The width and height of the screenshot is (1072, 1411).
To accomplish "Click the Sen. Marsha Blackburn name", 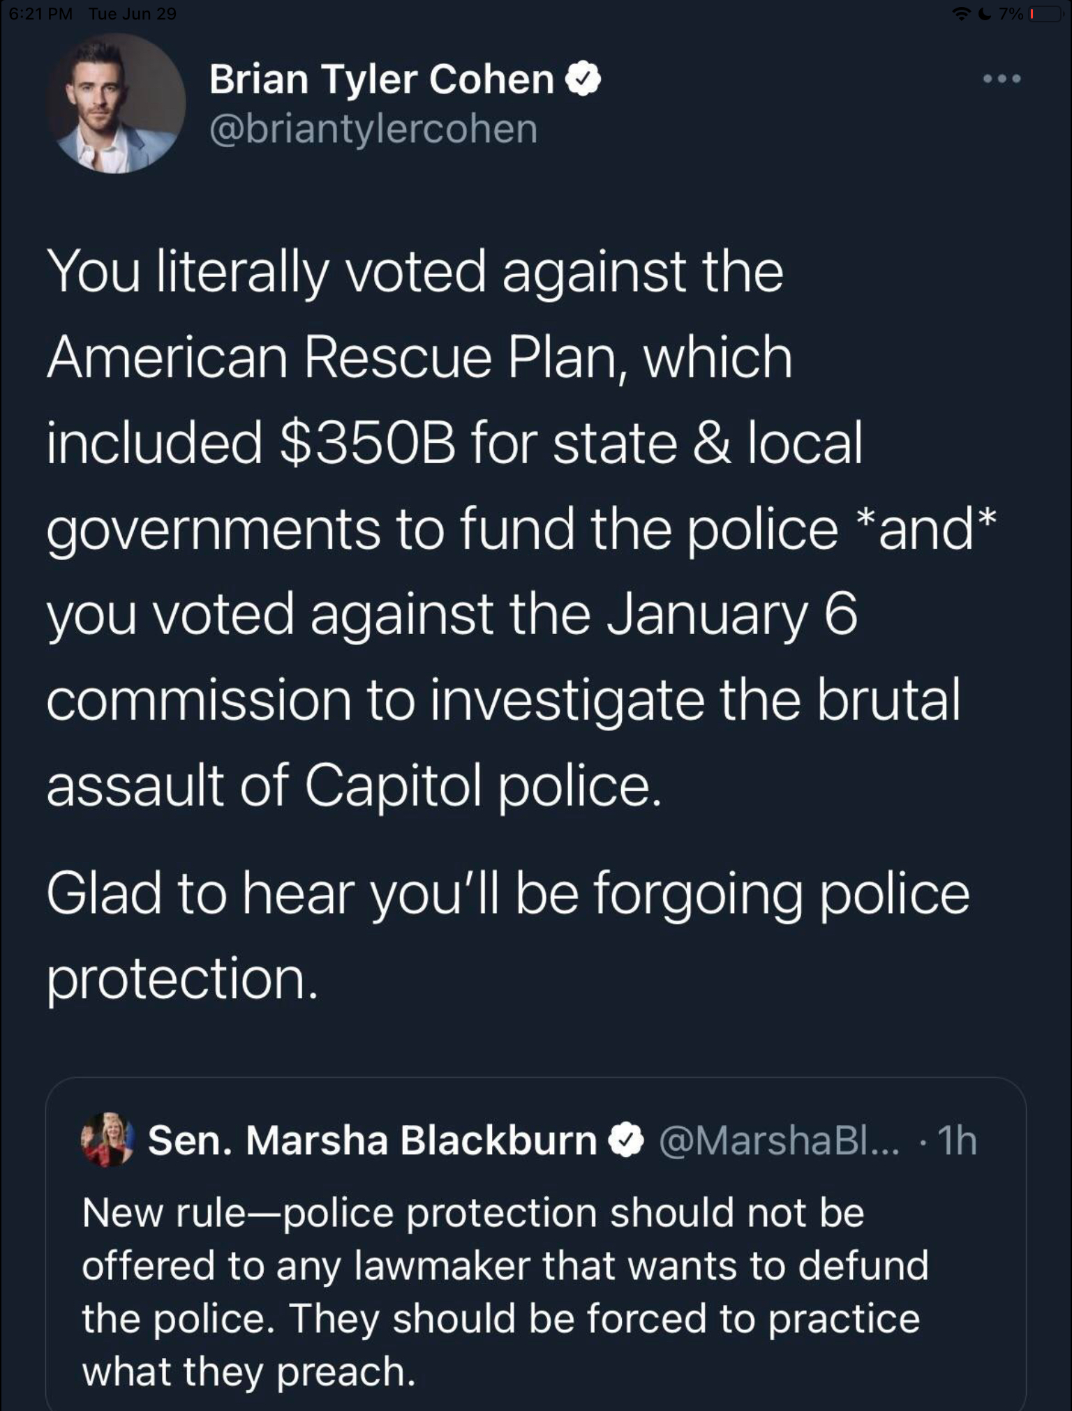I will tap(372, 1140).
